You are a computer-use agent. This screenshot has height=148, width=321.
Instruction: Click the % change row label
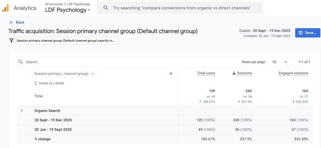coord(42,139)
